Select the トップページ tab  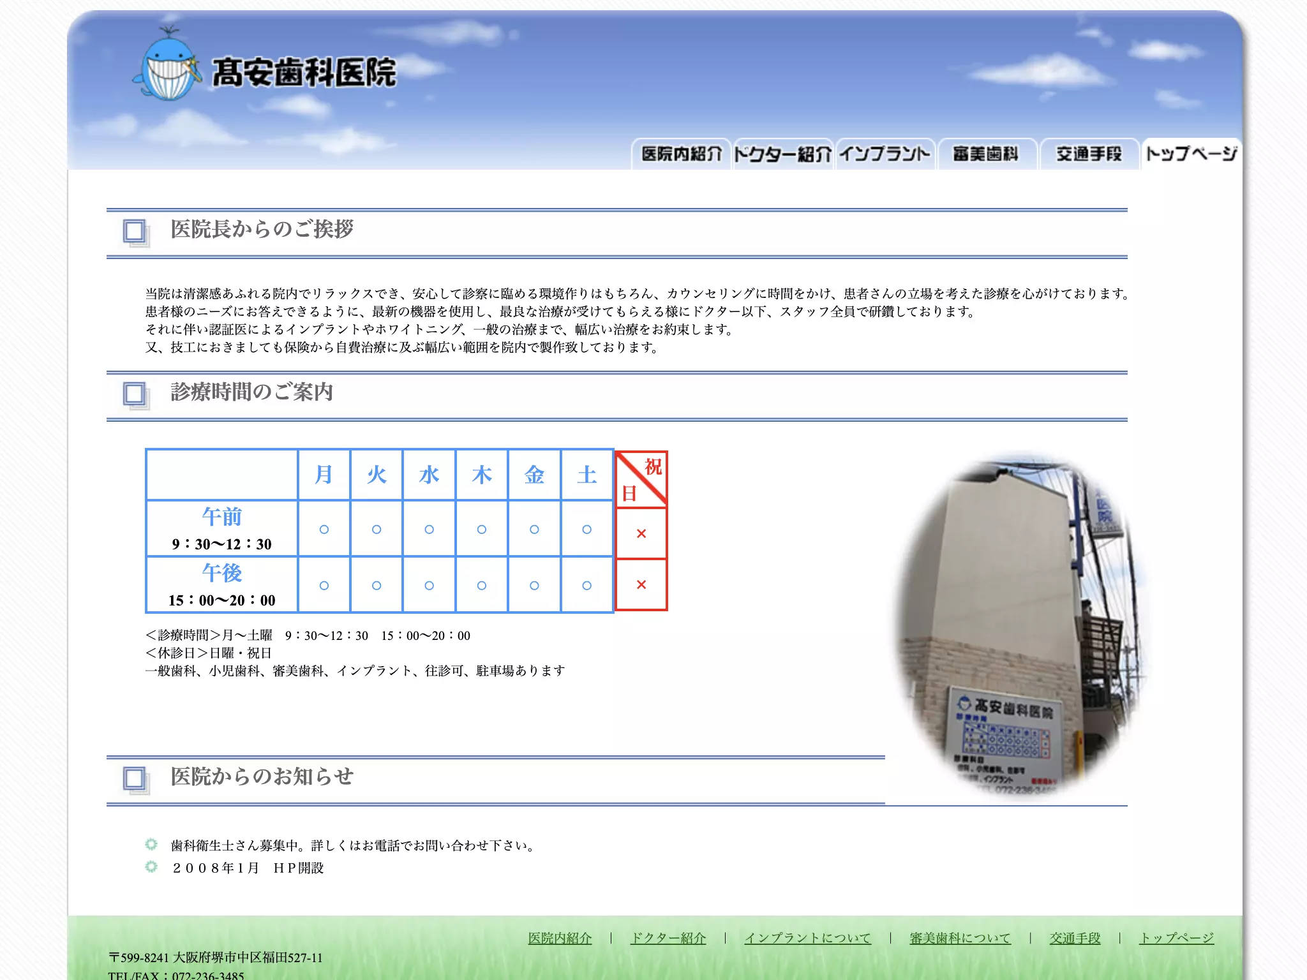point(1191,154)
